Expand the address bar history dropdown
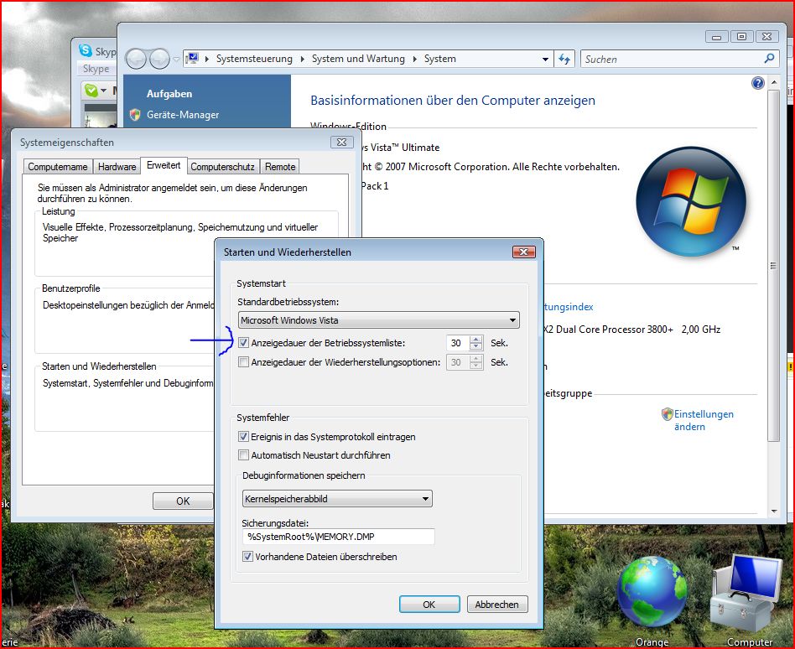 [x=545, y=60]
